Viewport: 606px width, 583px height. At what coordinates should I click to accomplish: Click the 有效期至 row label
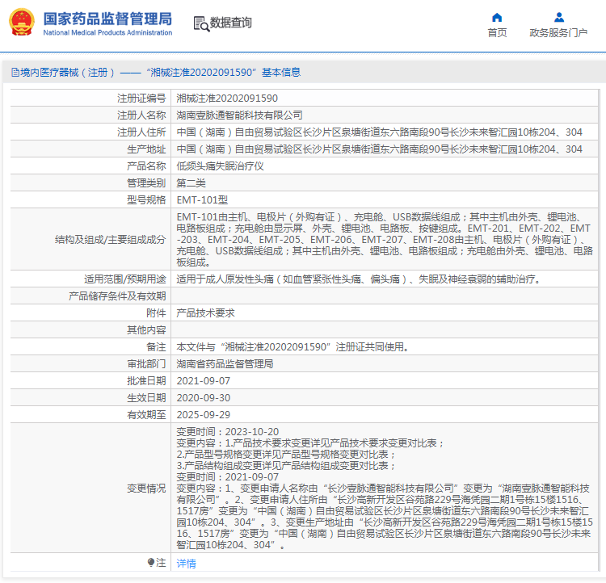click(146, 415)
